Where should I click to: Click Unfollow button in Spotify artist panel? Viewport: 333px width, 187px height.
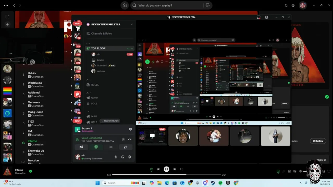tap(318, 141)
